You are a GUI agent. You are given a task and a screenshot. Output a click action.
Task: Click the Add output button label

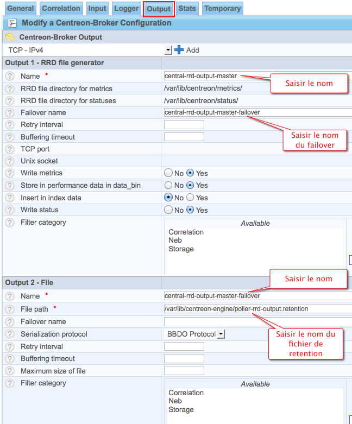click(x=193, y=50)
